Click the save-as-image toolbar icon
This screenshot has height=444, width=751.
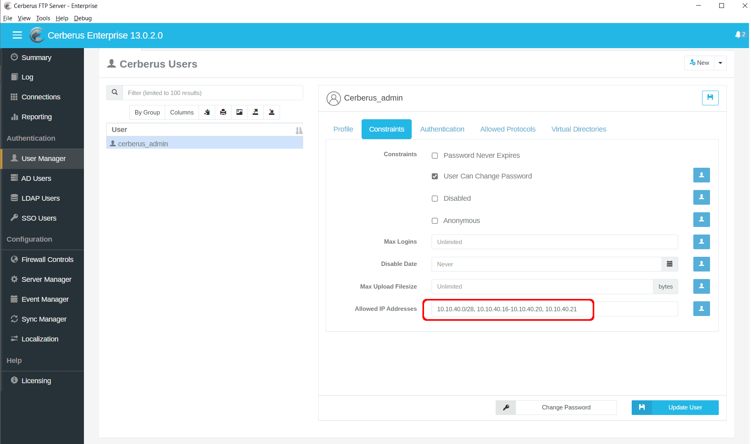pyautogui.click(x=239, y=112)
